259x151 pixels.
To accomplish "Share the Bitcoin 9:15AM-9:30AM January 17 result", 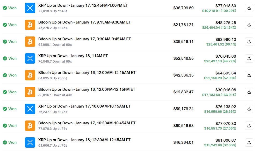I will click(x=249, y=25).
